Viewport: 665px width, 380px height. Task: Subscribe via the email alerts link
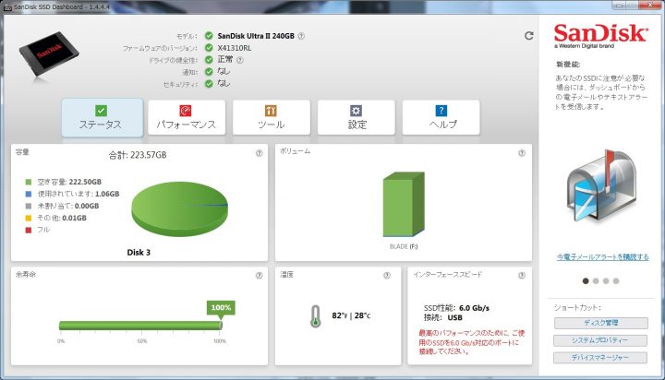point(602,257)
